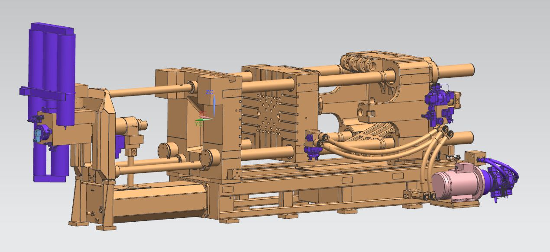This screenshot has height=252, width=550.
Task: Click the ZC axis label of the triad
Action: (210, 93)
